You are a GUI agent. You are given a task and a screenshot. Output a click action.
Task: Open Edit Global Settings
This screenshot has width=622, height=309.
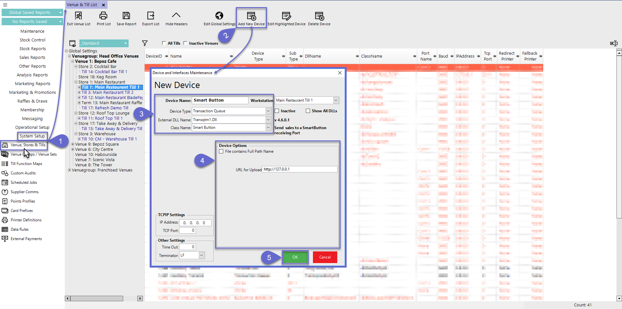click(x=219, y=16)
